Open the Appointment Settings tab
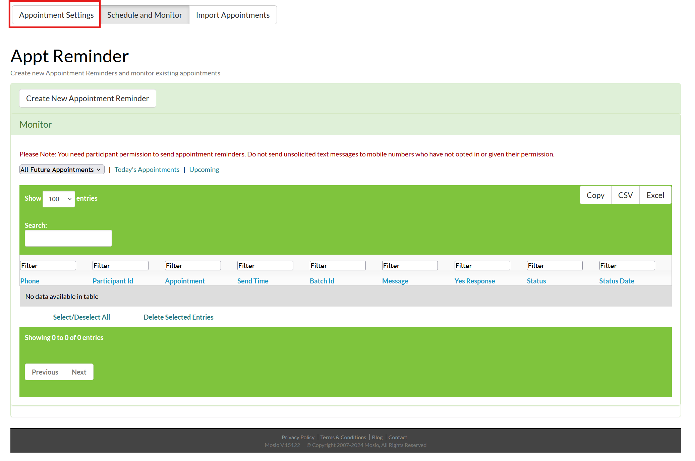695x461 pixels. (x=56, y=15)
